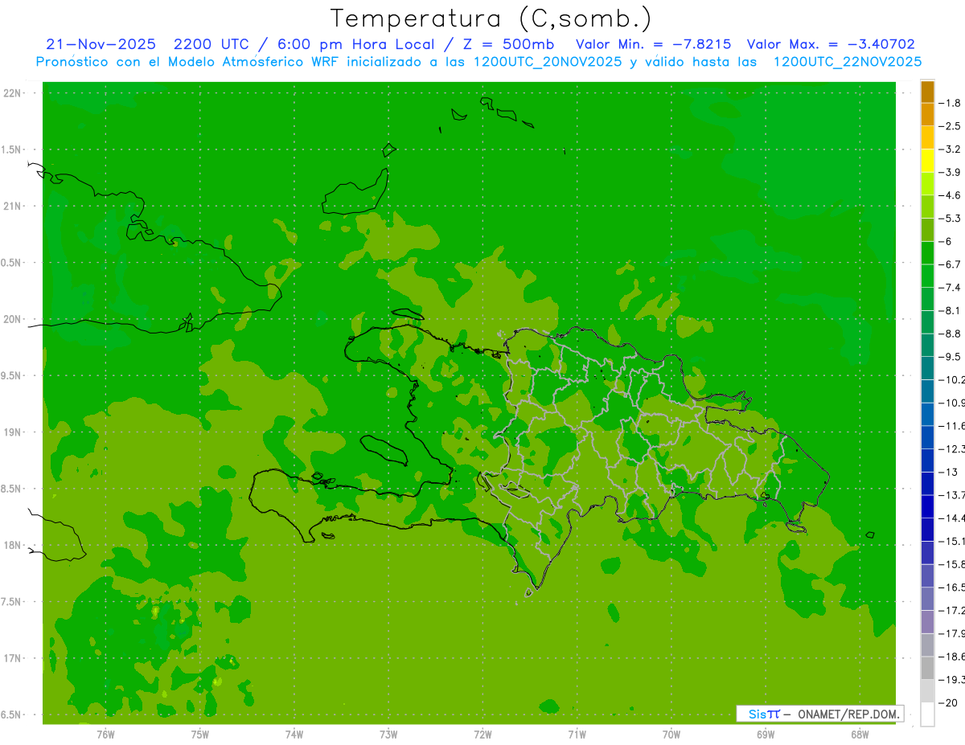Select the lime swatch between -3.9 and -4.6

tap(927, 184)
